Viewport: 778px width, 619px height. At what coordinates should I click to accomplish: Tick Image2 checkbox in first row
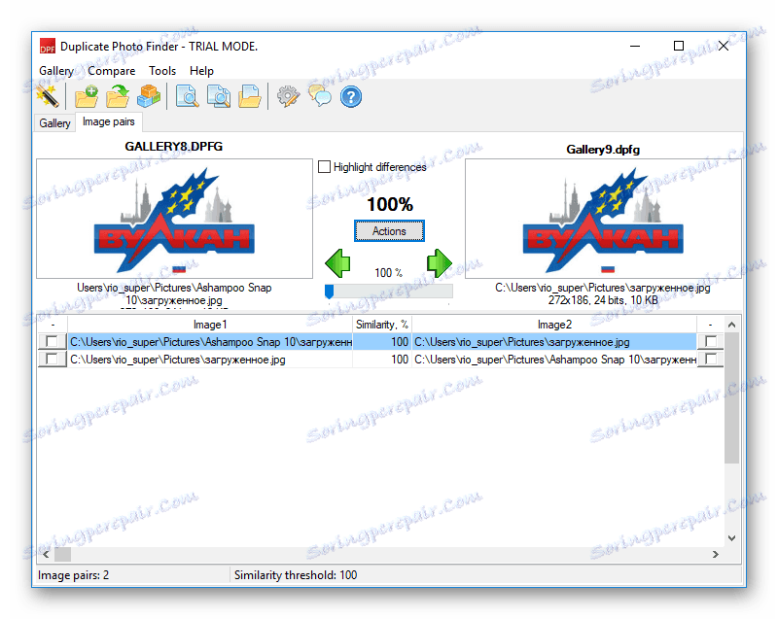pyautogui.click(x=711, y=341)
